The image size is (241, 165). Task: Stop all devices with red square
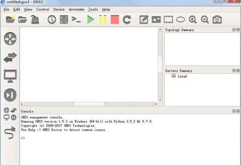pyautogui.click(x=115, y=20)
